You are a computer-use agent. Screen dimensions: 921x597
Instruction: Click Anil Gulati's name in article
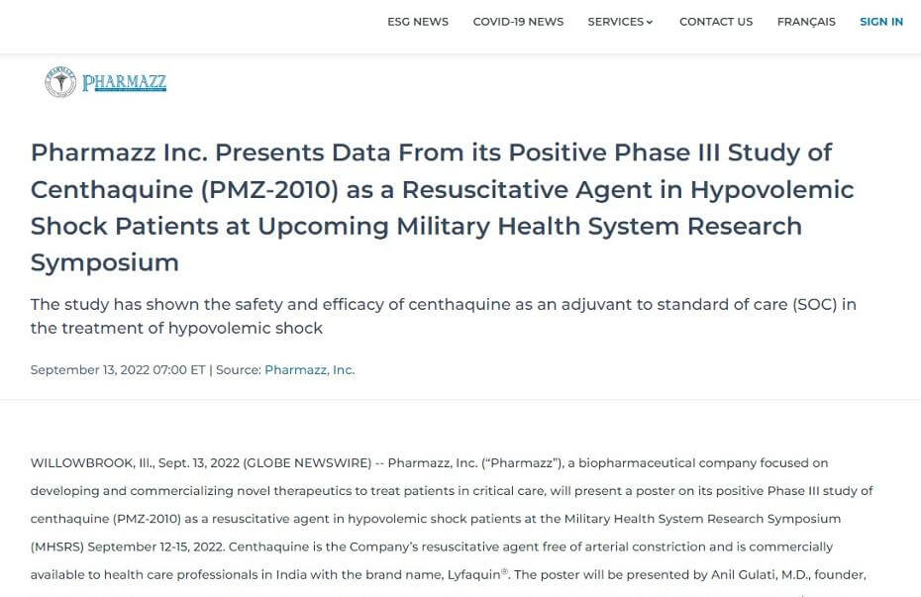[745, 574]
